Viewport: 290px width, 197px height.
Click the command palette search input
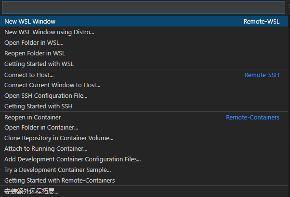point(143,7)
